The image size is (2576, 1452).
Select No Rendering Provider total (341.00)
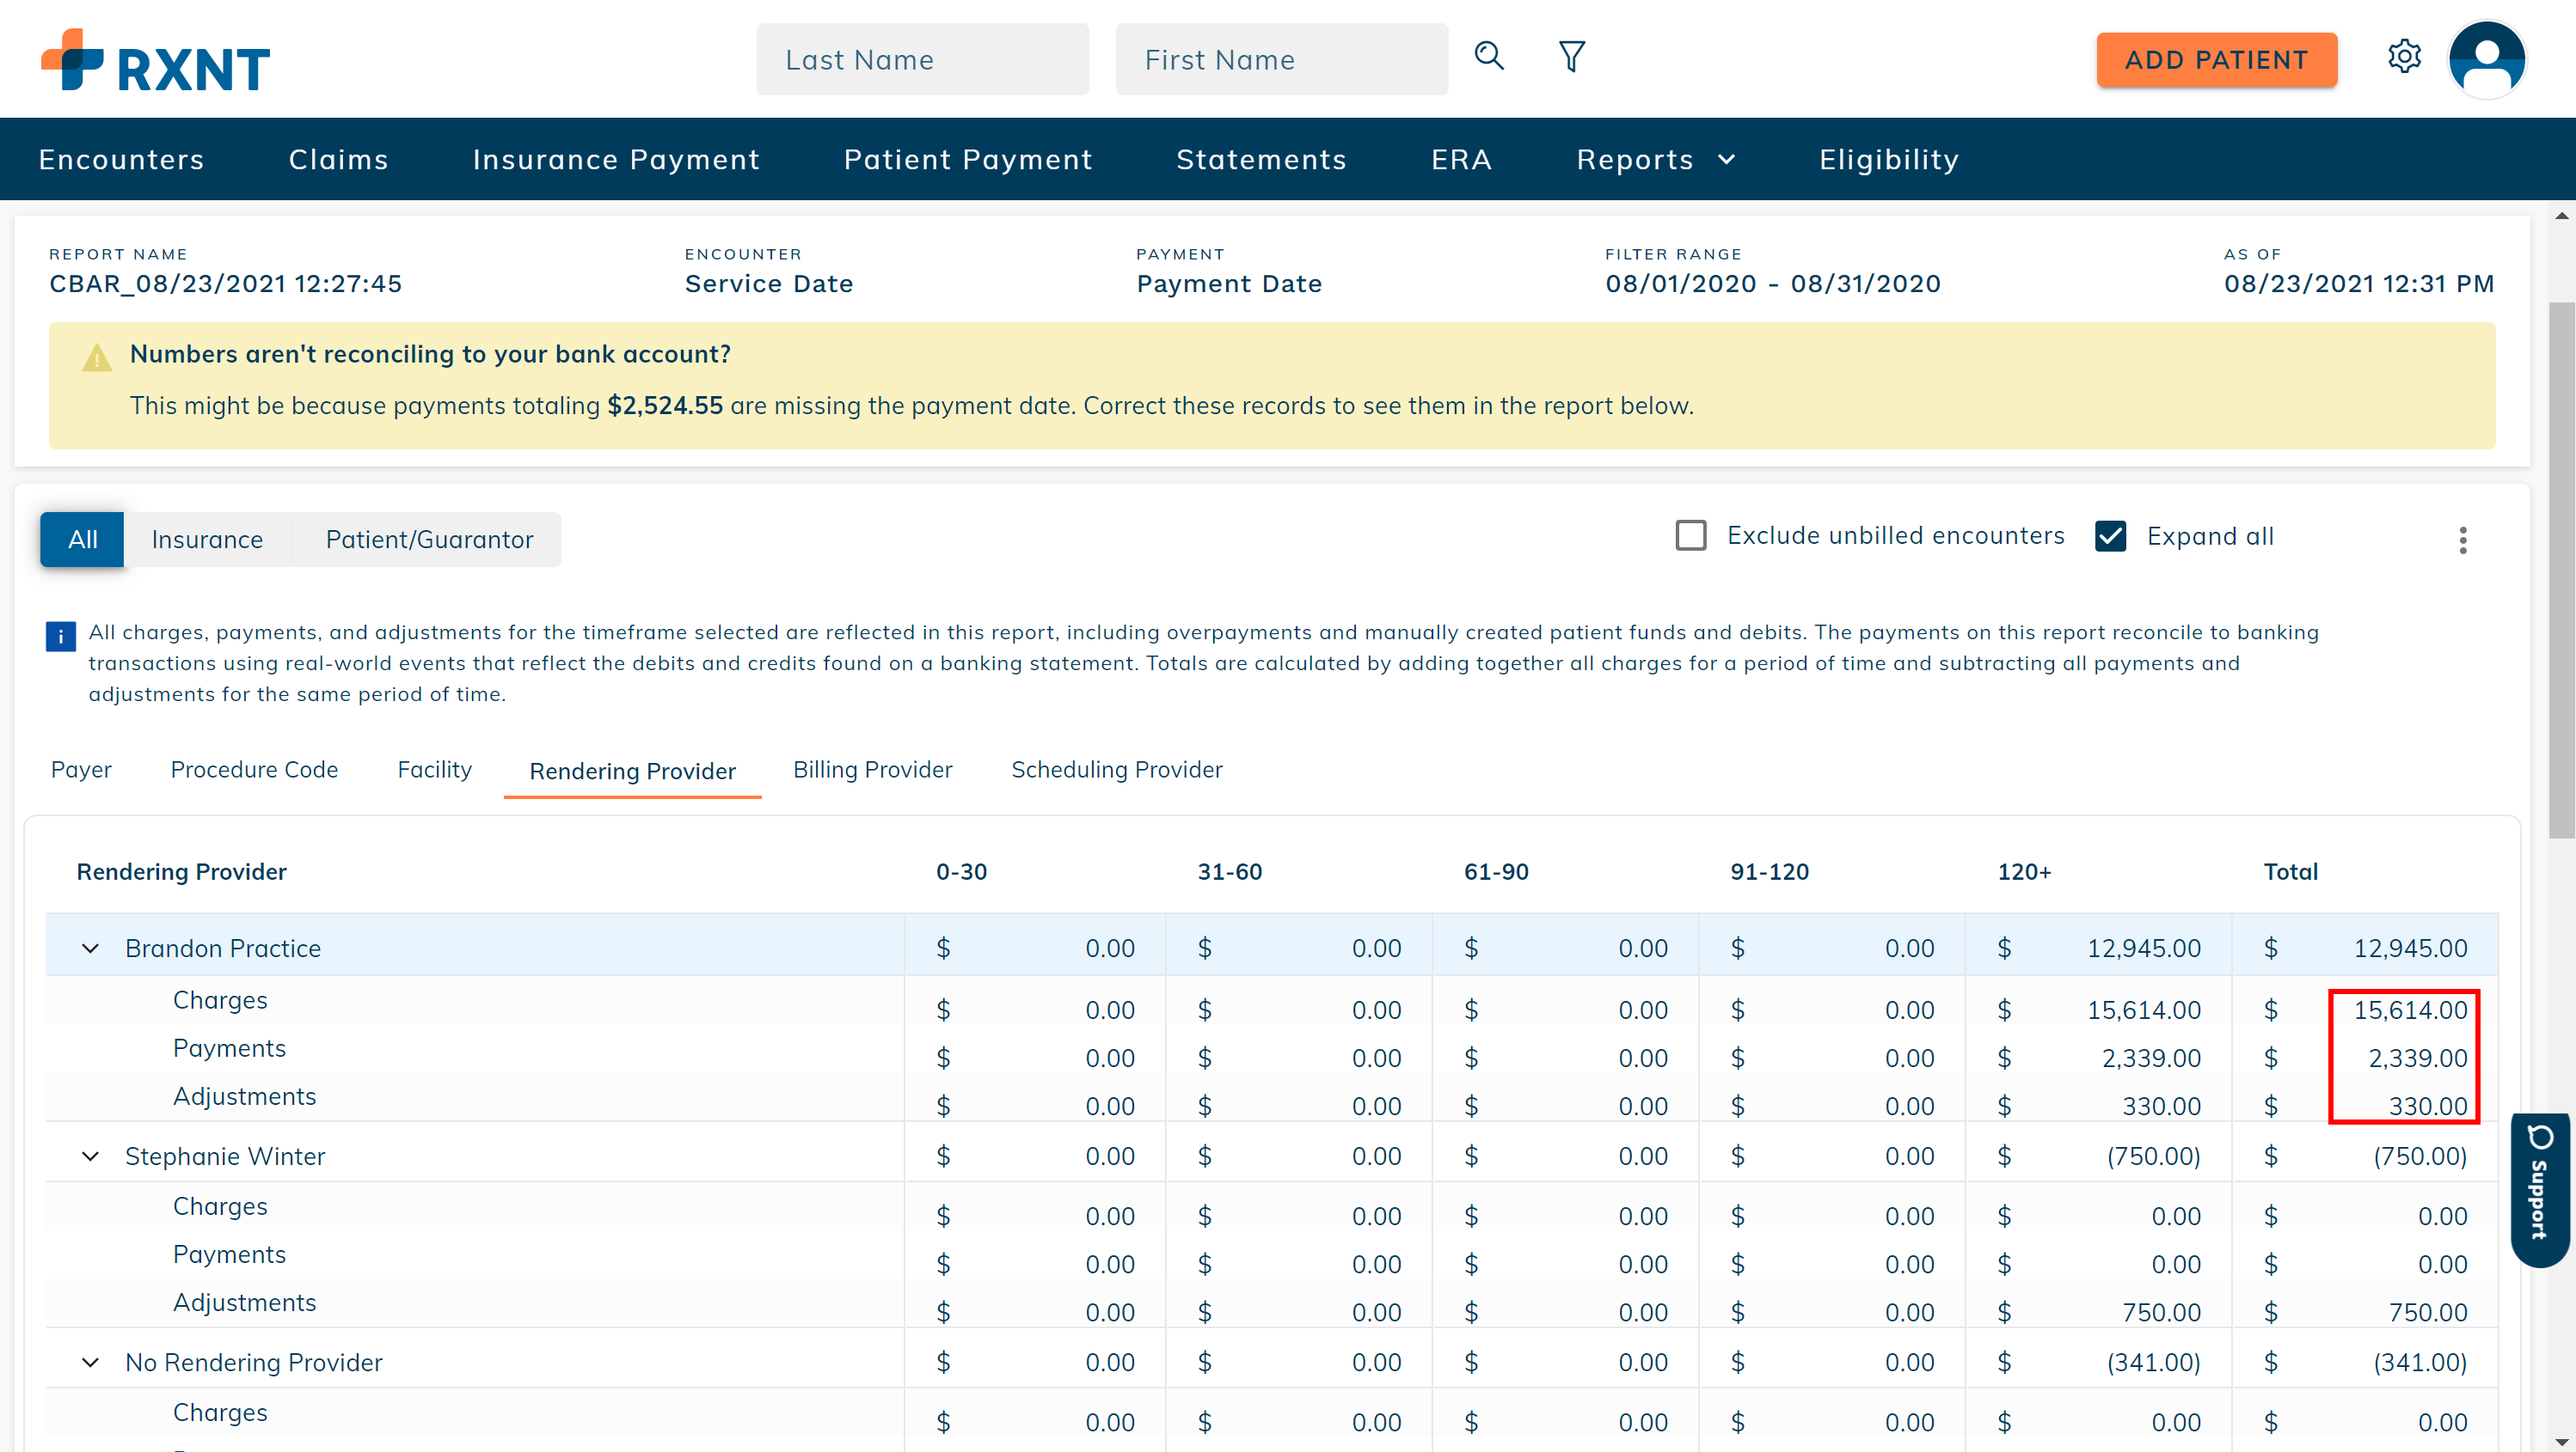point(2420,1362)
